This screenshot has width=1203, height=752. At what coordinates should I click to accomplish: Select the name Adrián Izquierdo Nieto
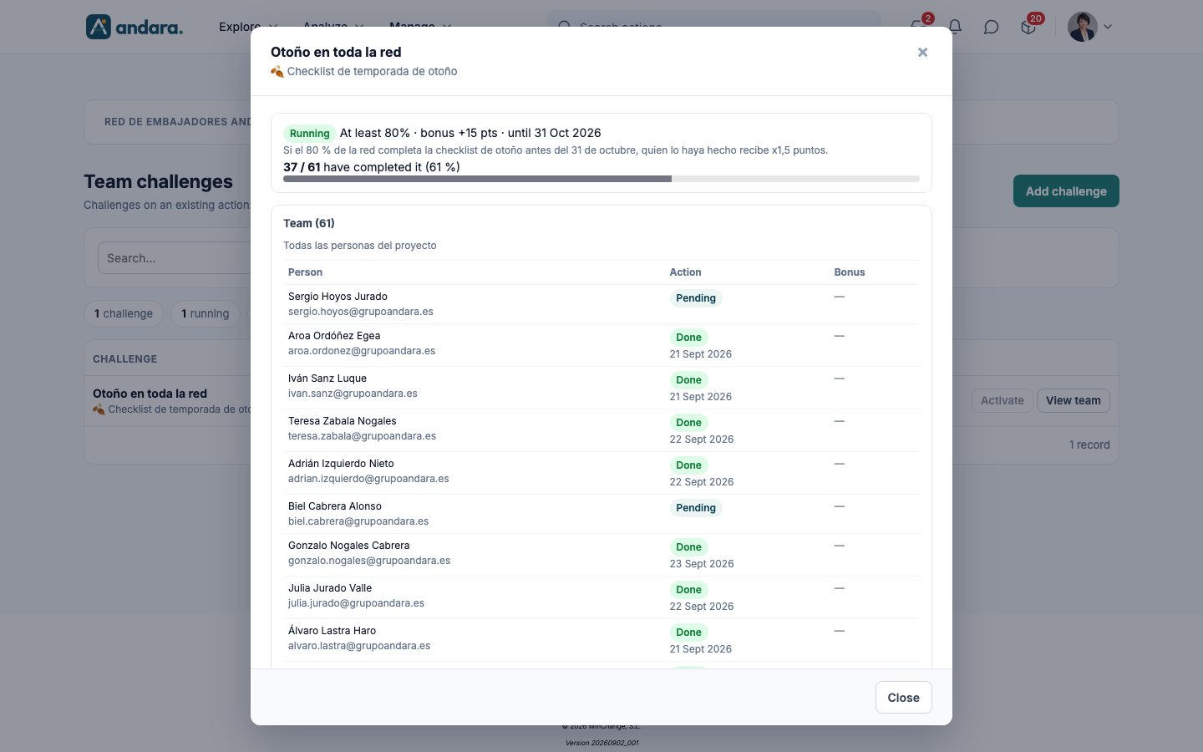pos(341,464)
